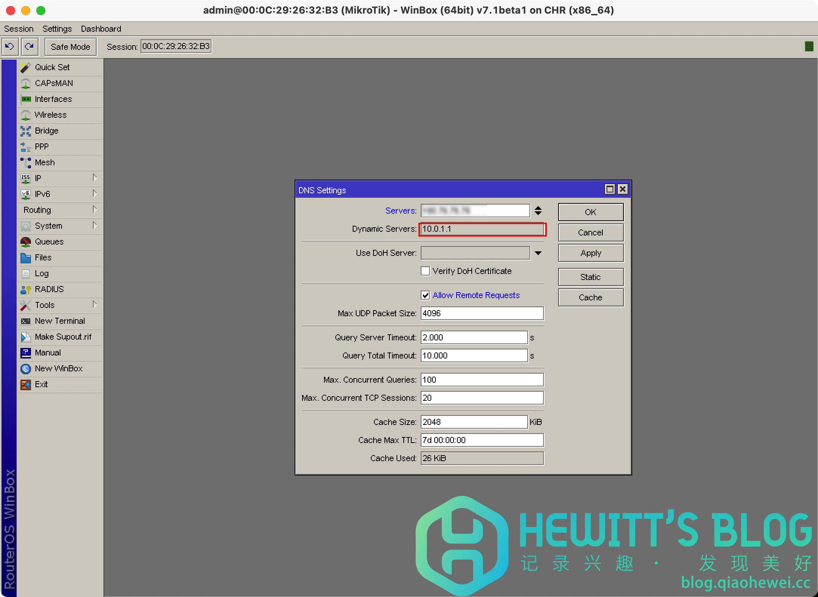Expand the System submenu arrow
This screenshot has width=818, height=597.
(x=95, y=225)
